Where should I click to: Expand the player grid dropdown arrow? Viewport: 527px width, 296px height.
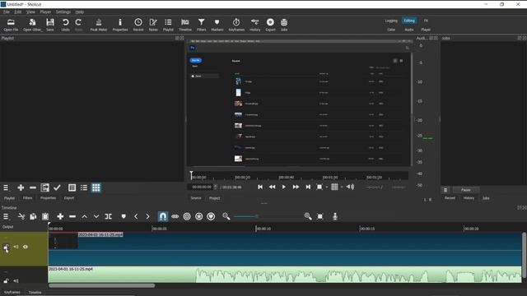(342, 187)
